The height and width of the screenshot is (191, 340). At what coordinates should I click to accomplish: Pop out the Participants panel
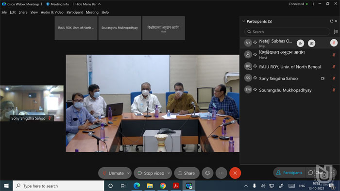coord(332,21)
